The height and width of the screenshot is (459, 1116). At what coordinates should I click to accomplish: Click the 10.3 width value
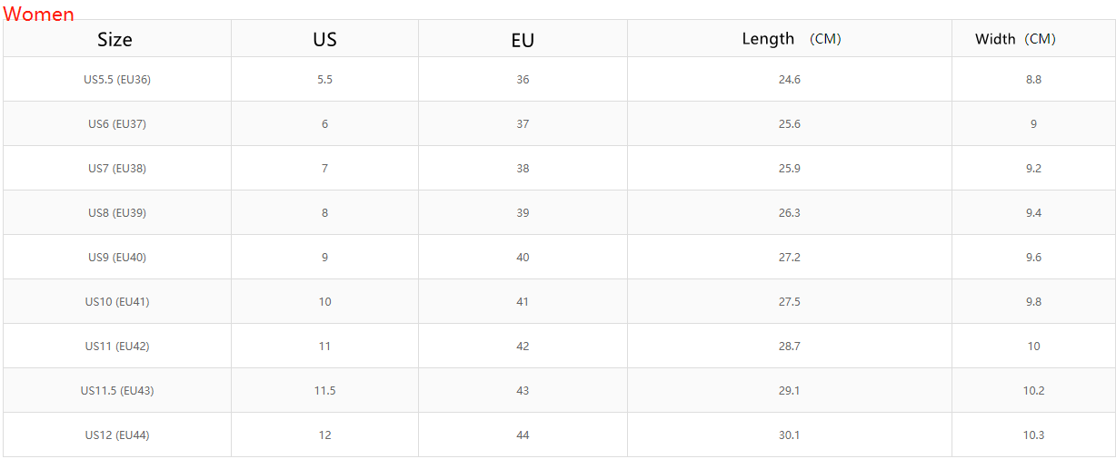[1033, 435]
